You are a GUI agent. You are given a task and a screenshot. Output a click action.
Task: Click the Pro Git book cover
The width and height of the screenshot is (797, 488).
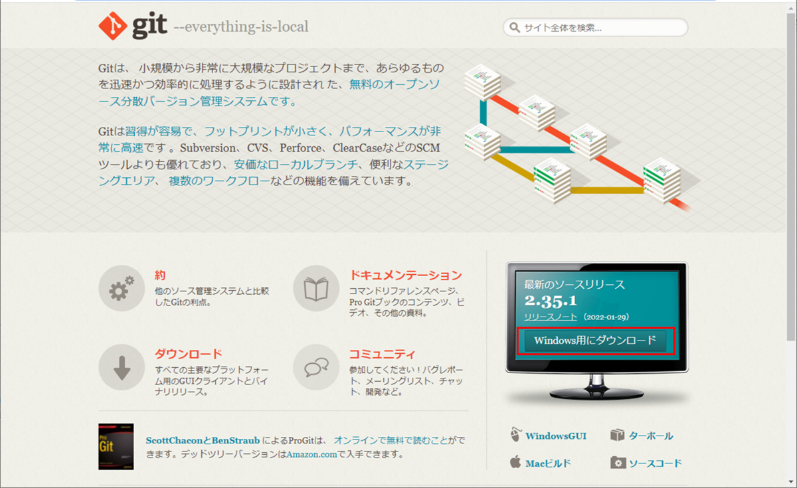coord(116,447)
